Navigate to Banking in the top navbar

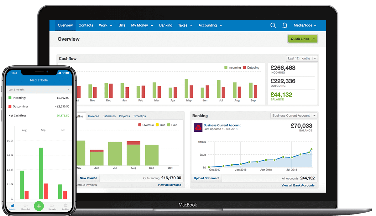[166, 25]
